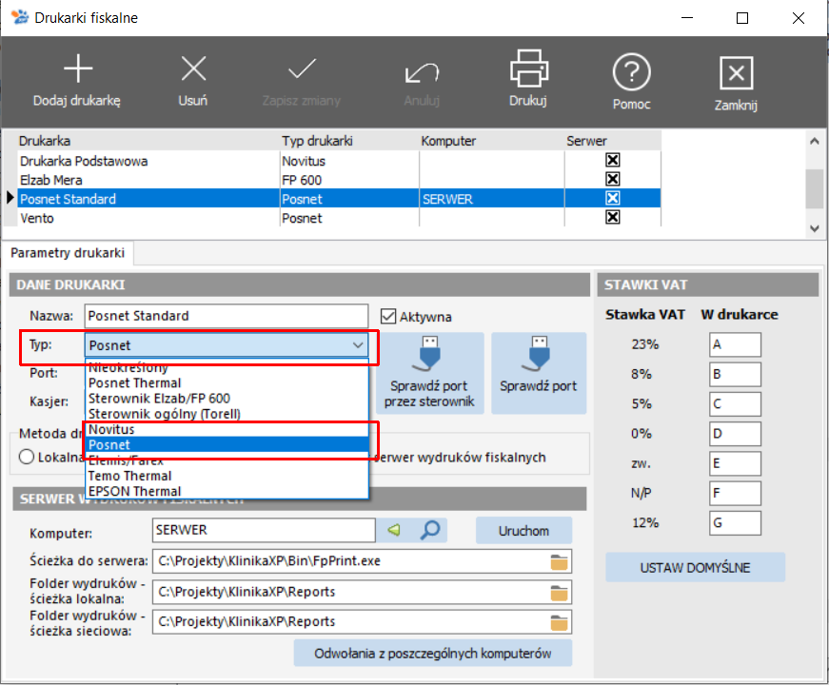Select the Lokalna radio button
This screenshot has height=685, width=829.
coord(27,457)
